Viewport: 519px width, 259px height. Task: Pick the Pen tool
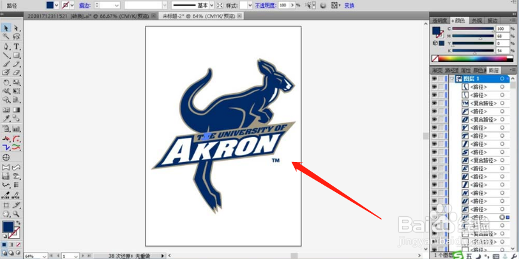pyautogui.click(x=6, y=47)
